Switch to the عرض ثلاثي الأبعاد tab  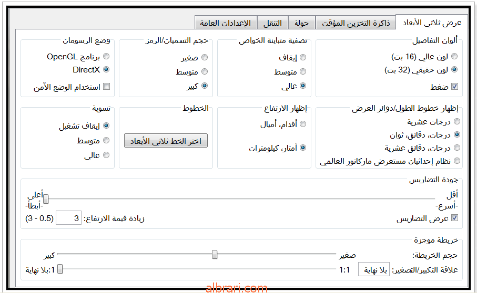[432, 22]
